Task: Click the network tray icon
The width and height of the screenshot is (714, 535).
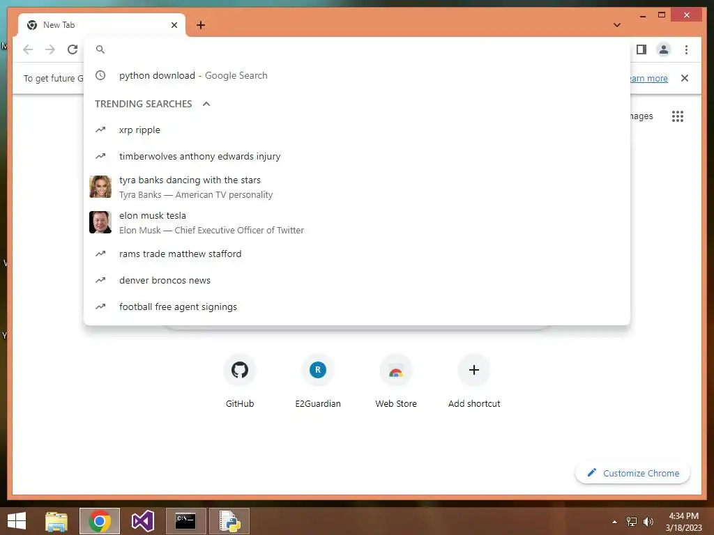Action: click(632, 522)
